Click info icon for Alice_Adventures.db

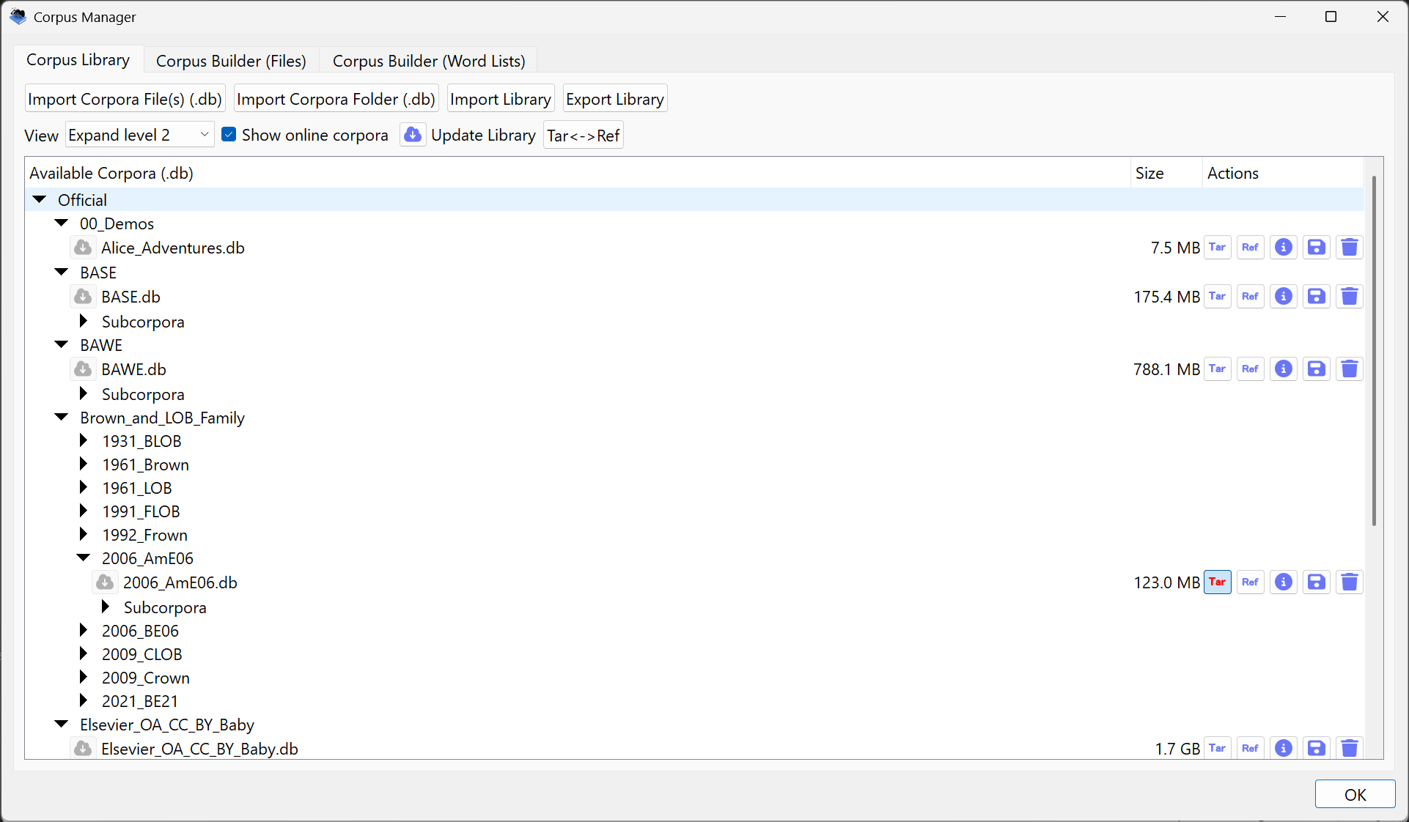(1283, 248)
